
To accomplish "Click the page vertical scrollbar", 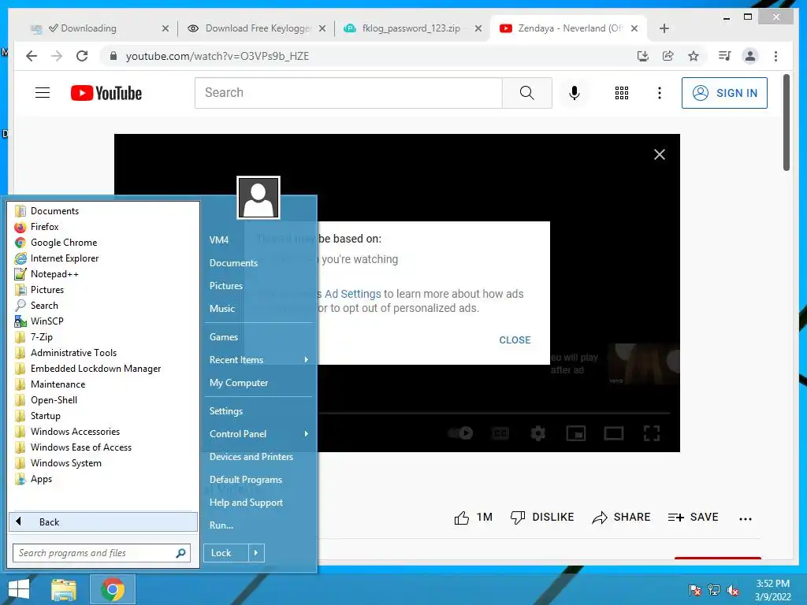I will pos(787,121).
